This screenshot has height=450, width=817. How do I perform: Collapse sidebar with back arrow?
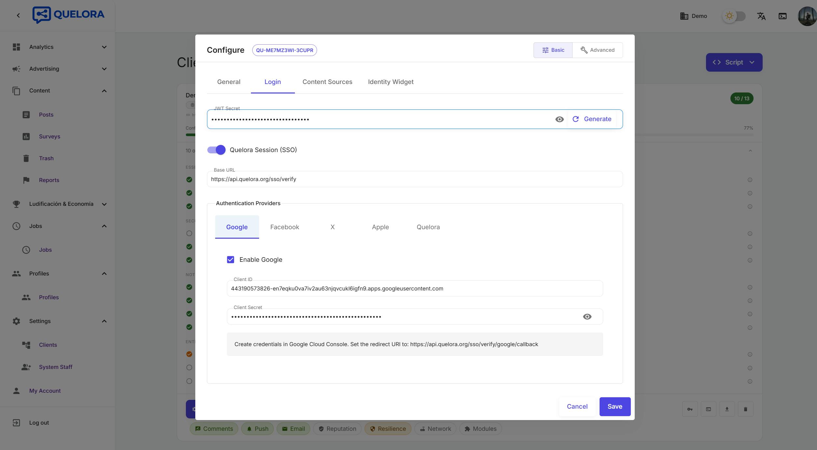click(x=18, y=16)
